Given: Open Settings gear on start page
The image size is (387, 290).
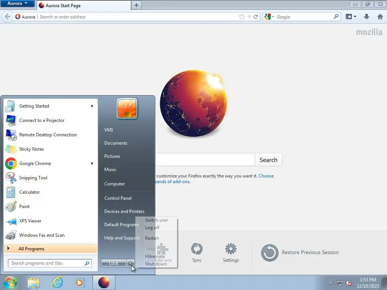Looking at the screenshot, I should pyautogui.click(x=231, y=253).
